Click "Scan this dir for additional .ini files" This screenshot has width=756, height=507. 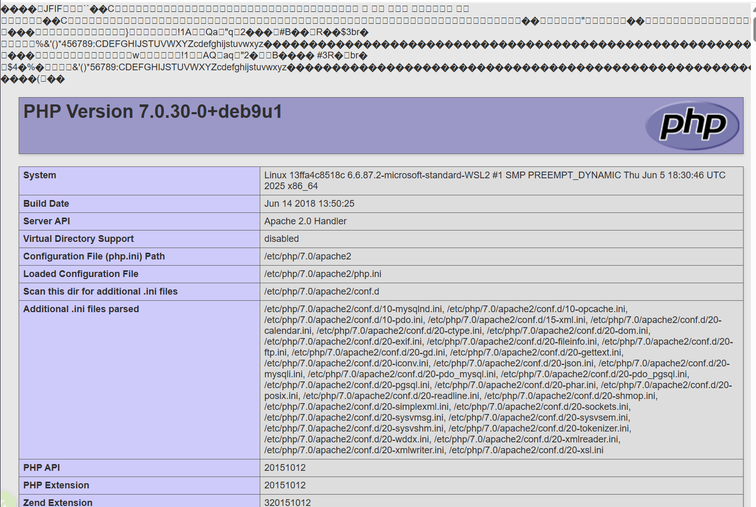[100, 291]
